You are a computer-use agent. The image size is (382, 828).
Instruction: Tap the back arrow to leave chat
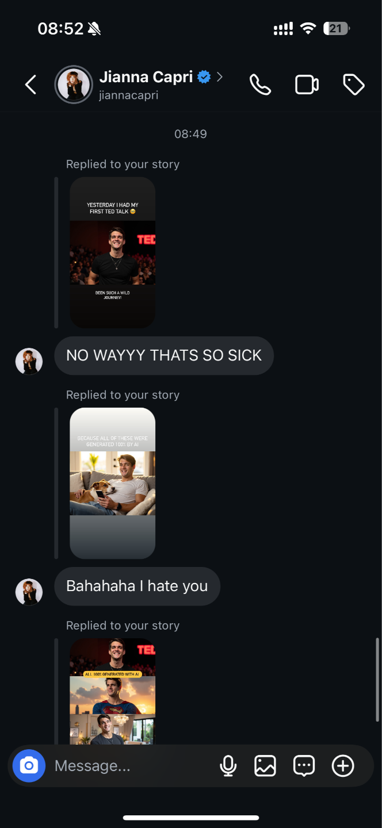point(31,85)
